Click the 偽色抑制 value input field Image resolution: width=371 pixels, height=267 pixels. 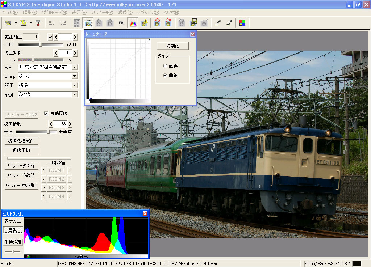click(x=66, y=52)
